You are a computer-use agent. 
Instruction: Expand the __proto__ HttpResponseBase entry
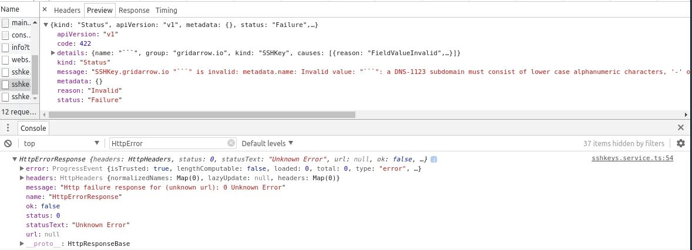click(x=22, y=244)
